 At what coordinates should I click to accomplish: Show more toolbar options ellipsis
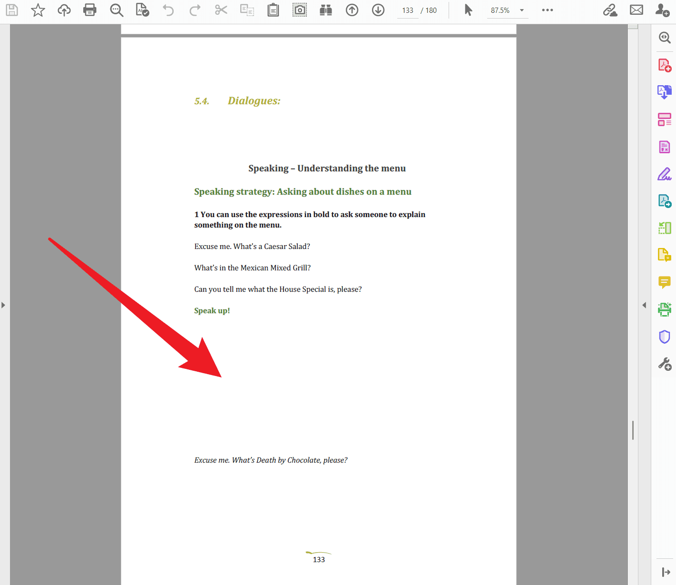pos(548,10)
